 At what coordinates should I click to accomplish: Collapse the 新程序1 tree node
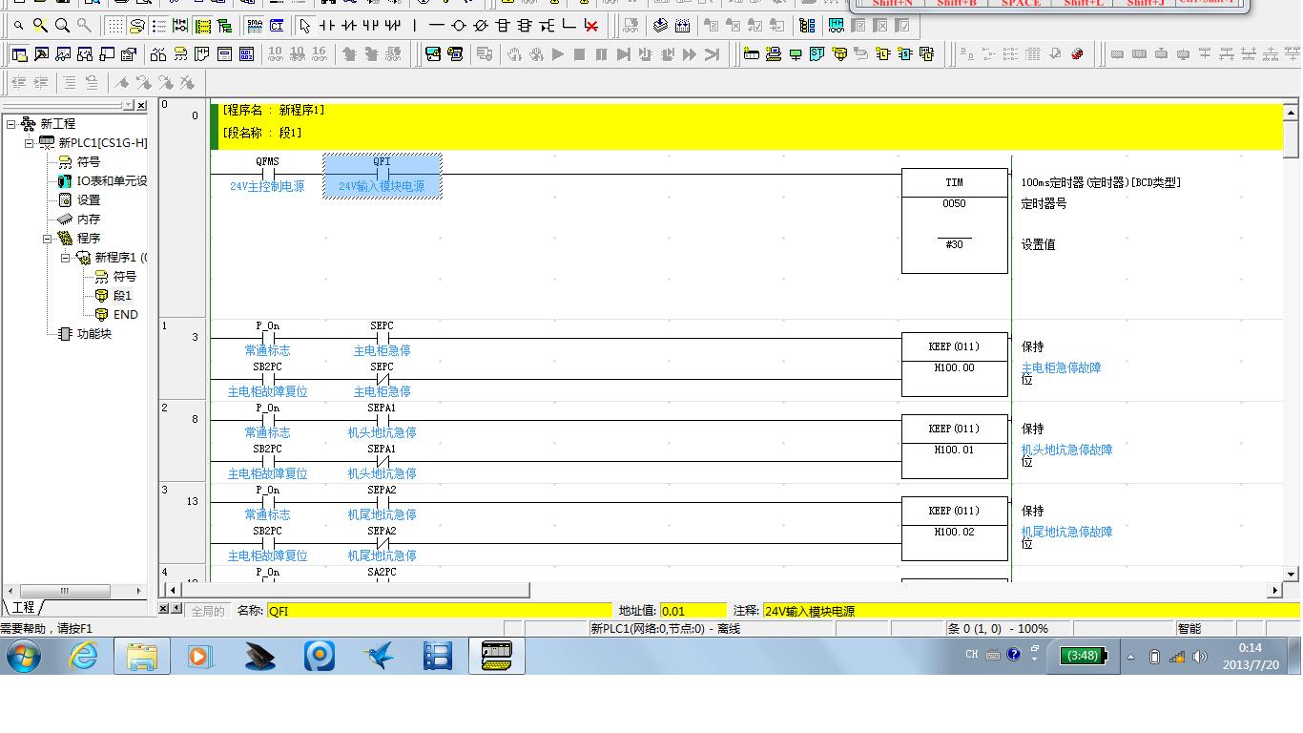click(x=66, y=258)
